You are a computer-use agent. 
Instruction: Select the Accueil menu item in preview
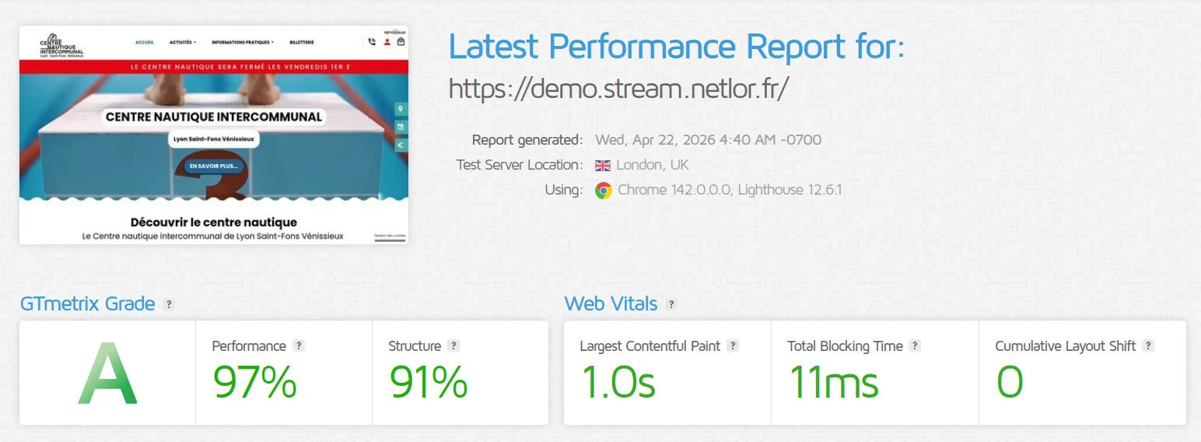click(145, 42)
